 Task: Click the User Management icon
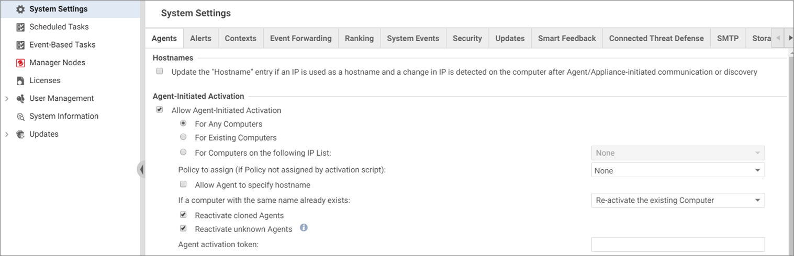coord(20,99)
